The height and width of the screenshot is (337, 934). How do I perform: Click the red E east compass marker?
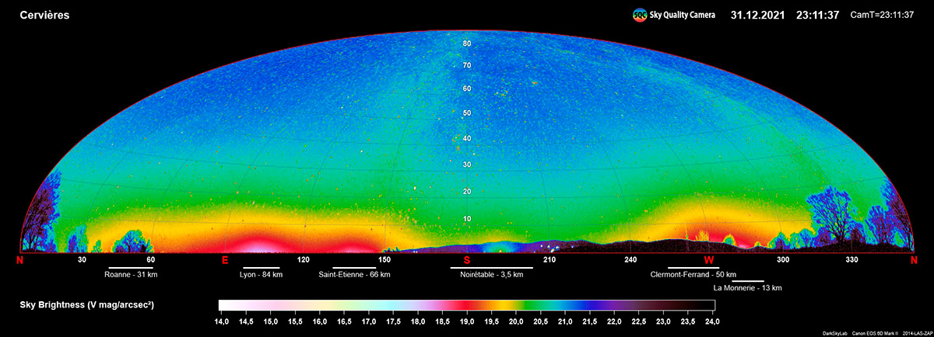[x=225, y=260]
